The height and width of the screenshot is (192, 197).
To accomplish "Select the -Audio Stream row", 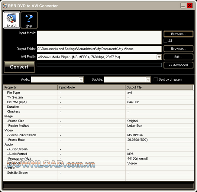I will tap(98, 149).
